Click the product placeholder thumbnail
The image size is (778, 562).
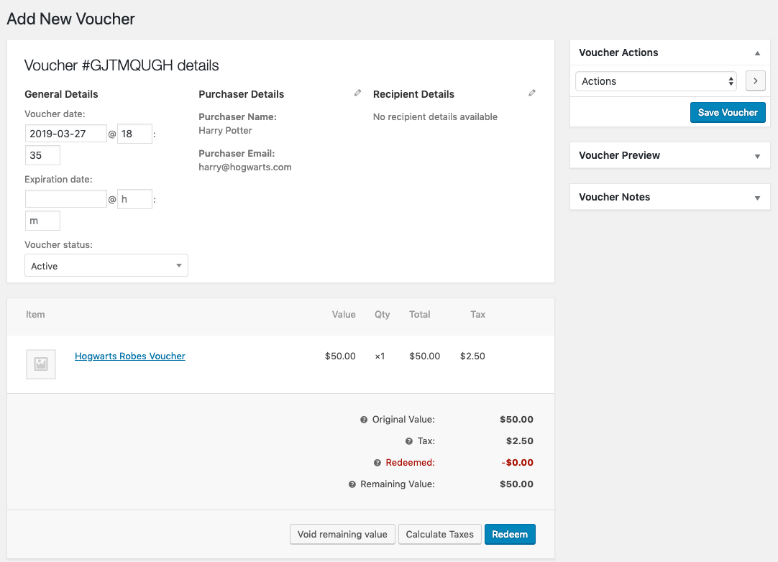coord(41,364)
